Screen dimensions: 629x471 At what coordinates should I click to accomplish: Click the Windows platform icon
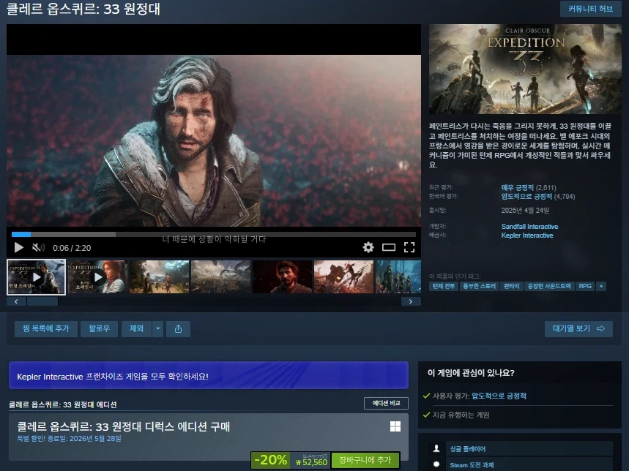click(x=395, y=426)
